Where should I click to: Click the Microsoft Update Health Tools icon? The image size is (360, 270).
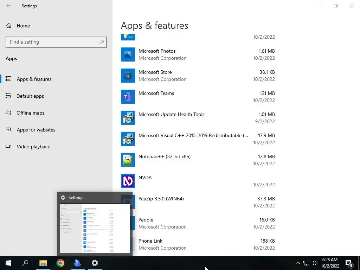128,118
